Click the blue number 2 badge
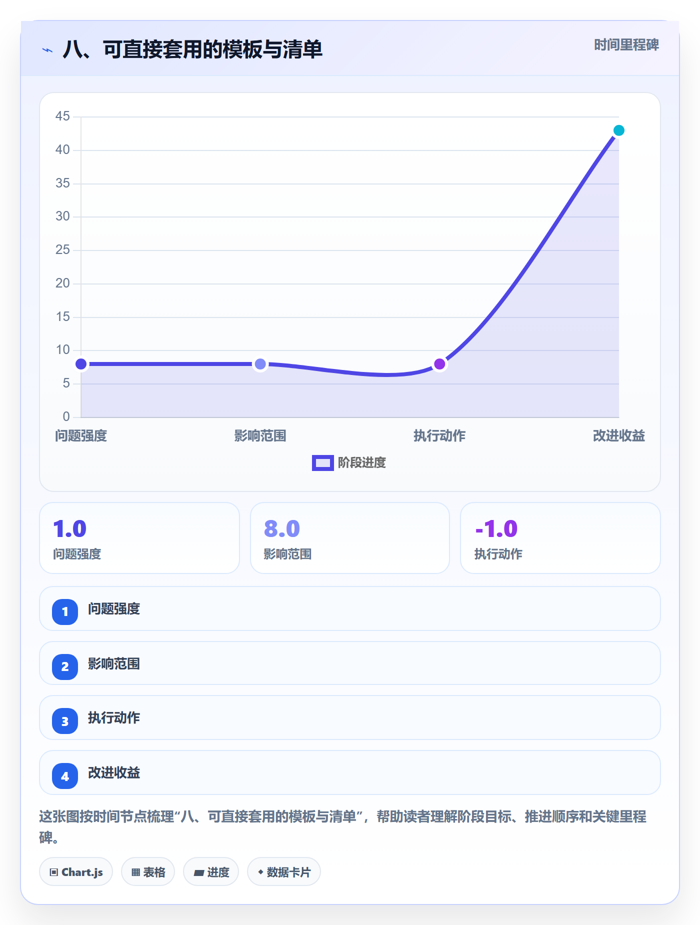Viewport: 700px width, 925px height. coord(65,666)
